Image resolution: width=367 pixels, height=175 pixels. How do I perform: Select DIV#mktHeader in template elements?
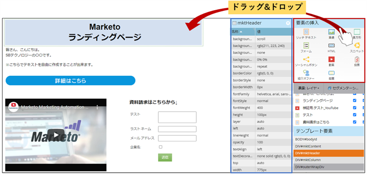tap(328, 153)
